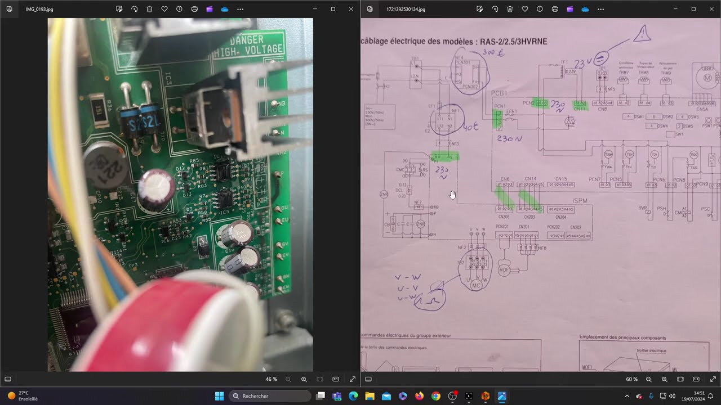Toggle filmstrip in IMG_0193.jpg window
The image size is (721, 405).
click(8, 379)
